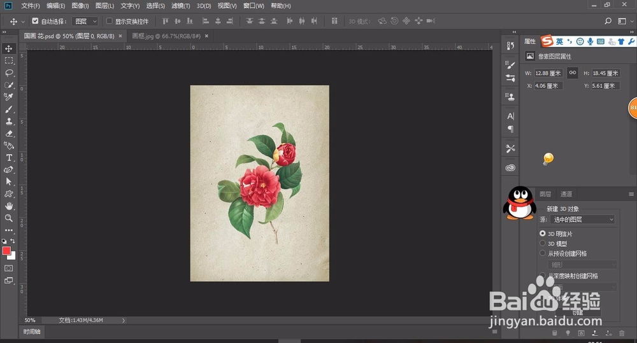Click the search icon in options bar
Screen dimensions: 637x343
point(608,21)
